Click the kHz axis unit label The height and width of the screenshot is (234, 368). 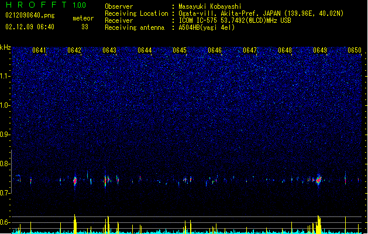[5, 47]
